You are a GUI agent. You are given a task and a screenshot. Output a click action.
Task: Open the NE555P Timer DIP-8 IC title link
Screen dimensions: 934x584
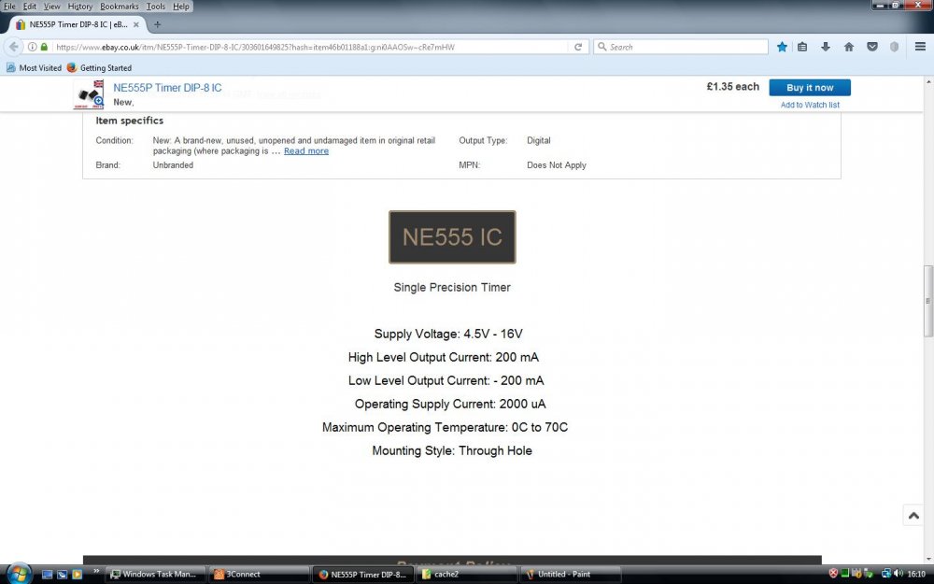click(x=167, y=88)
